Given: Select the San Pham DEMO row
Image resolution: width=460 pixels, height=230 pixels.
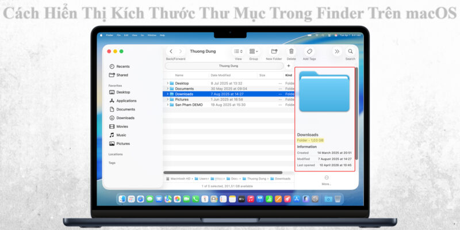Looking at the screenshot, I should 228,105.
